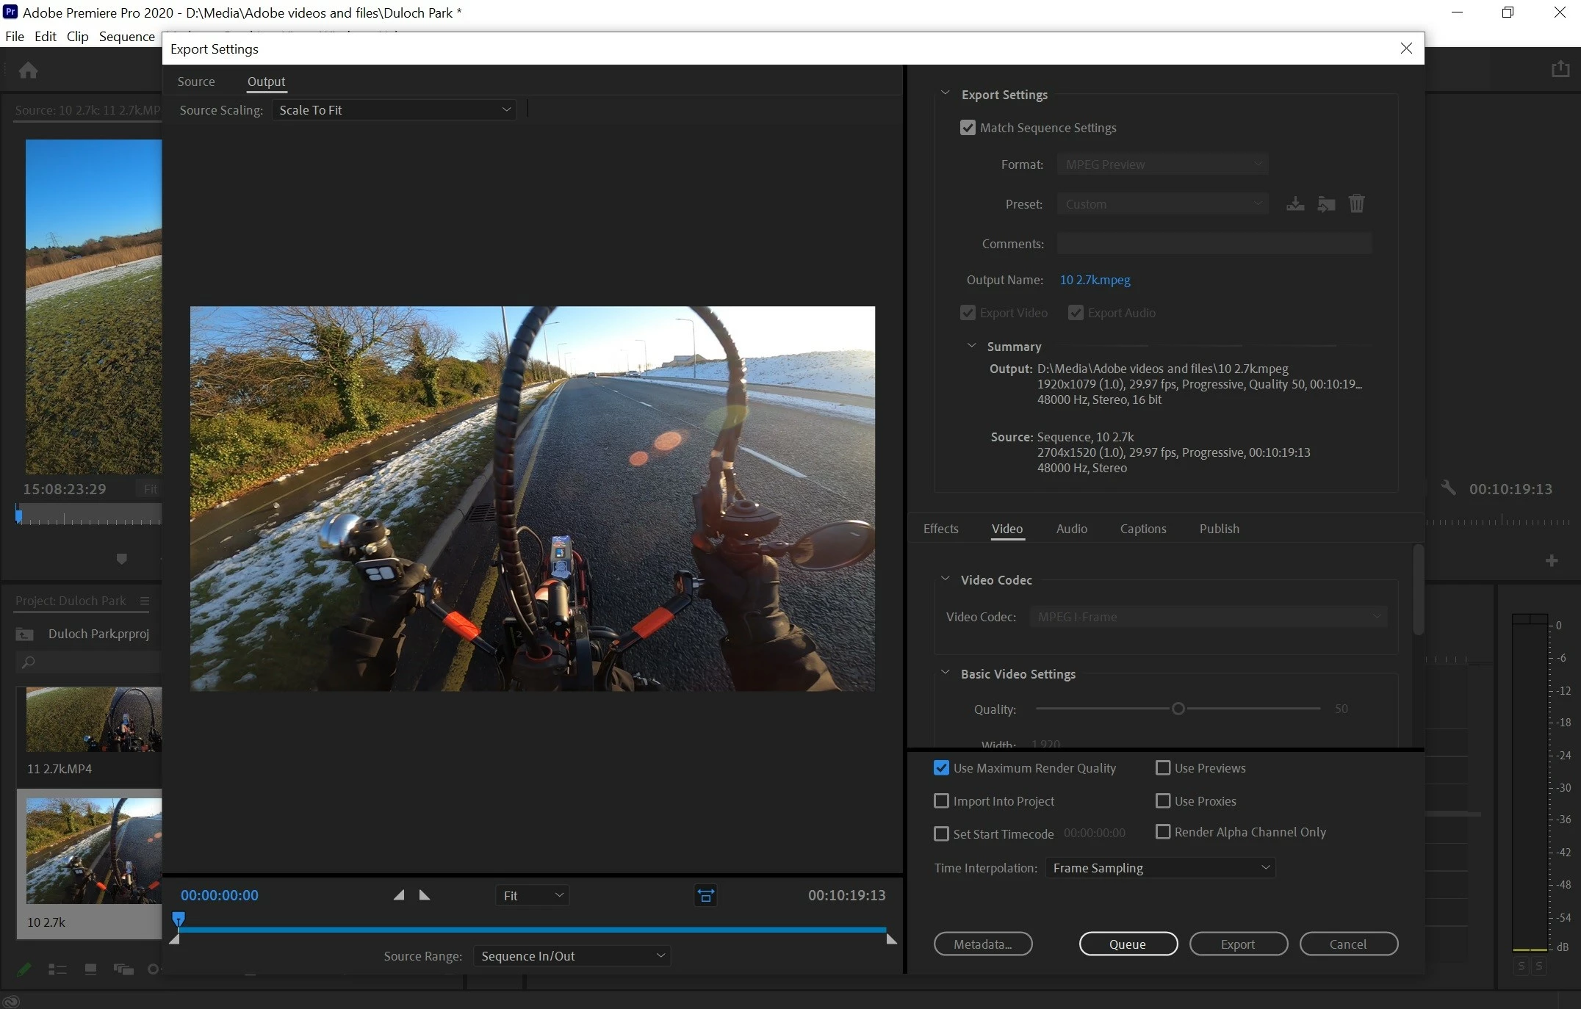1581x1009 pixels.
Task: Click the Save Preset icon
Action: (x=1295, y=204)
